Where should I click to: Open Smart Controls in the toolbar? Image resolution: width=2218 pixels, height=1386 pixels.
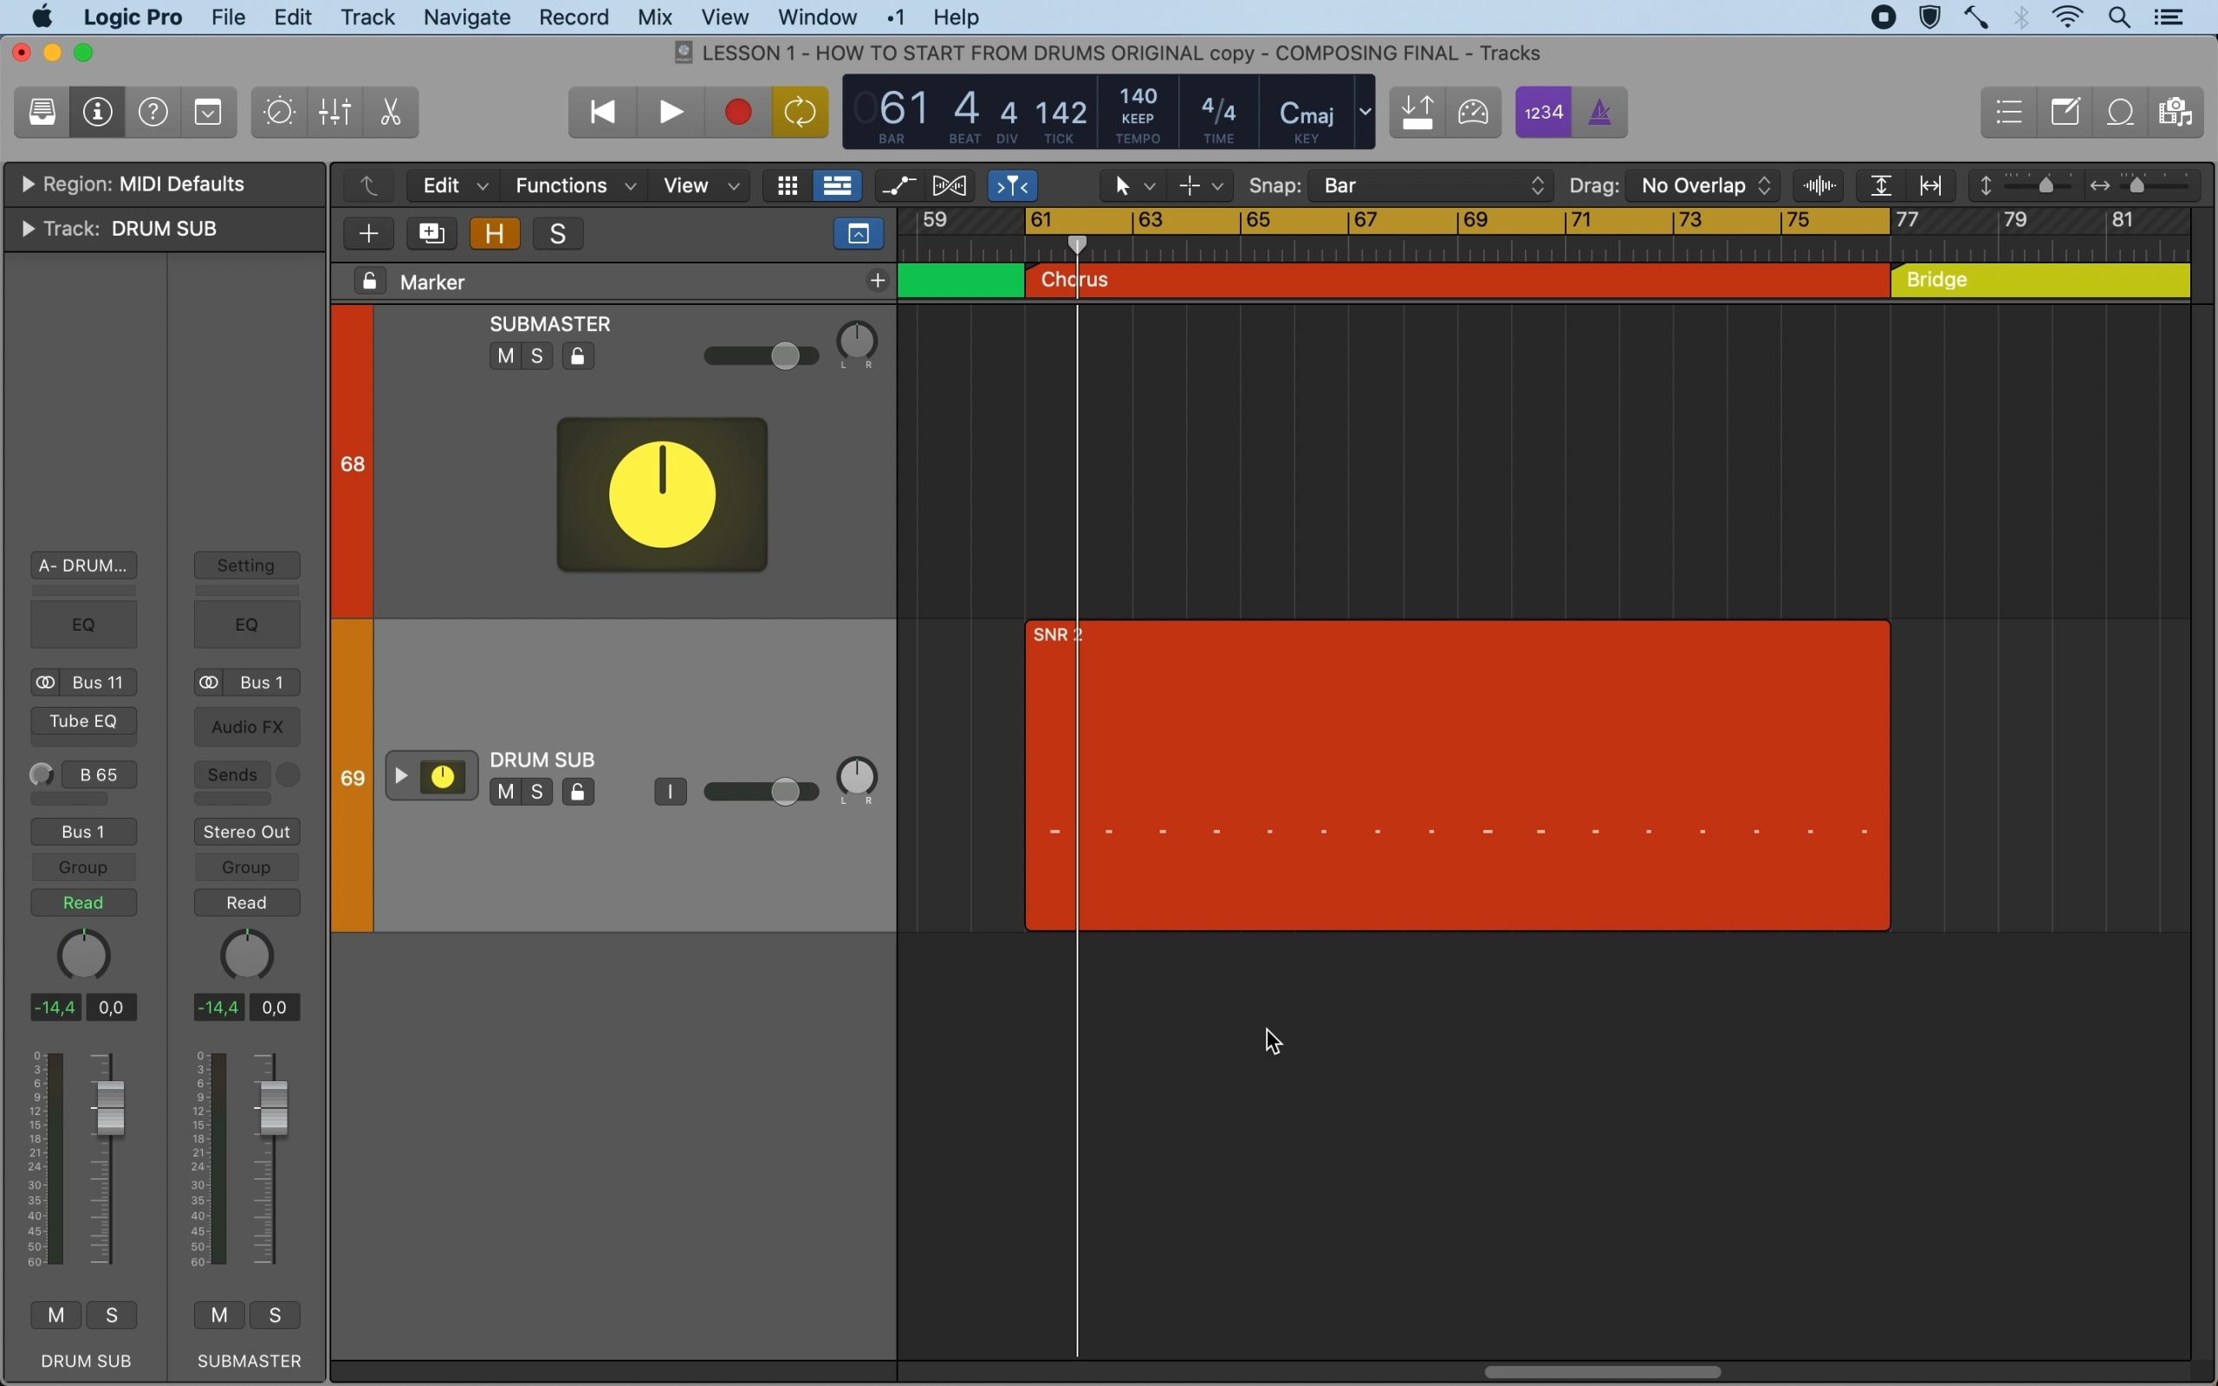pyautogui.click(x=280, y=112)
